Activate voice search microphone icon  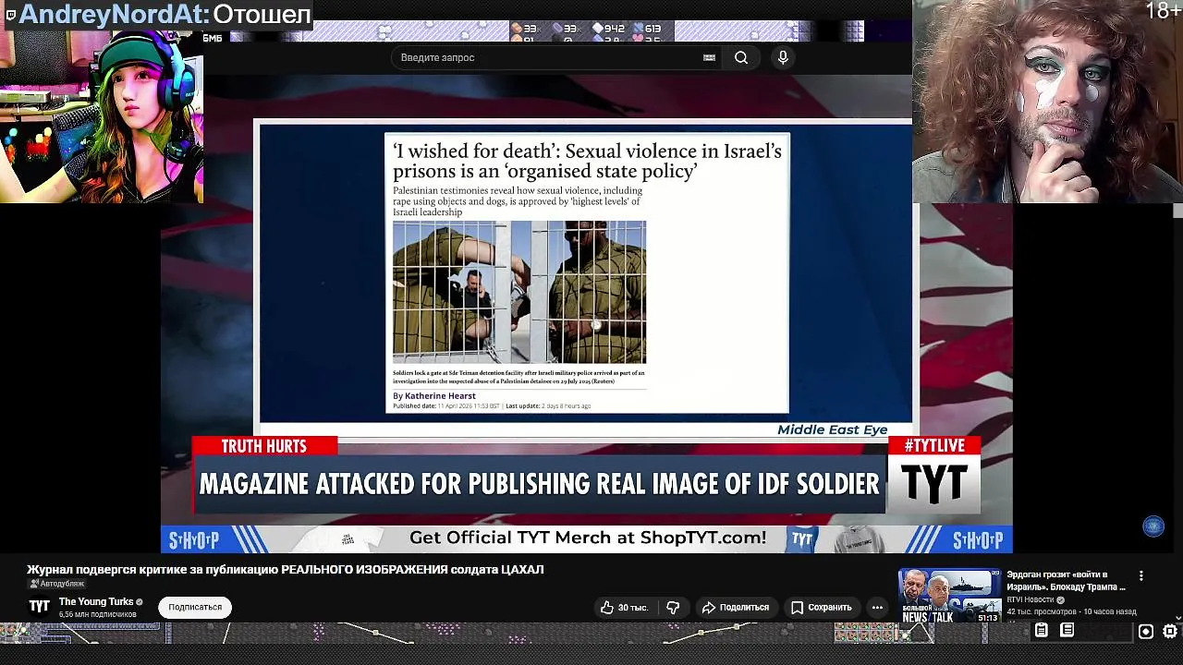pyautogui.click(x=783, y=57)
